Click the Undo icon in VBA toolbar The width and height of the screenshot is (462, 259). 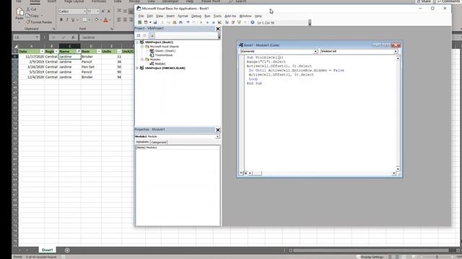(188, 22)
